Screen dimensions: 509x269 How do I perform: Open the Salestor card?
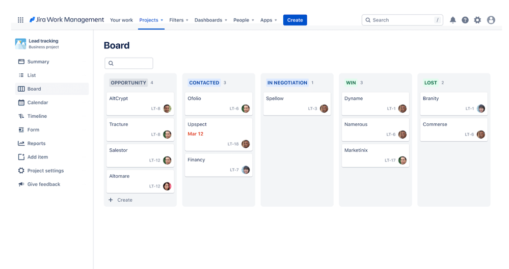coord(140,155)
